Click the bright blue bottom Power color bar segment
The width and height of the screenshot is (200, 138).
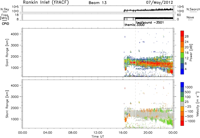pos(182,72)
